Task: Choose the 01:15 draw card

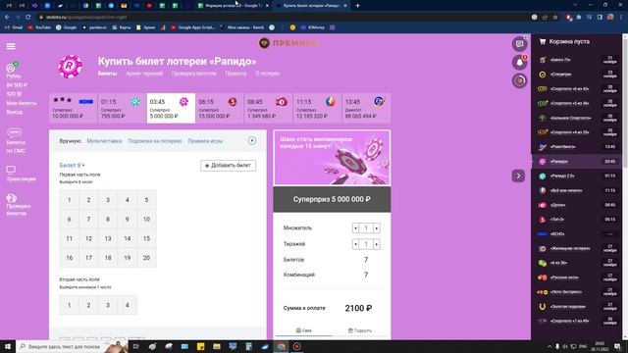Action: [122, 108]
